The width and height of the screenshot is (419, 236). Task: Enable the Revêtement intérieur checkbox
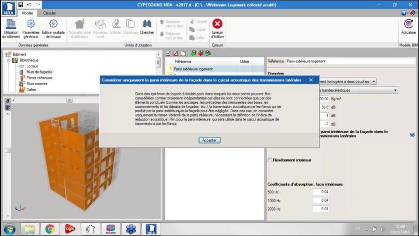(x=270, y=160)
